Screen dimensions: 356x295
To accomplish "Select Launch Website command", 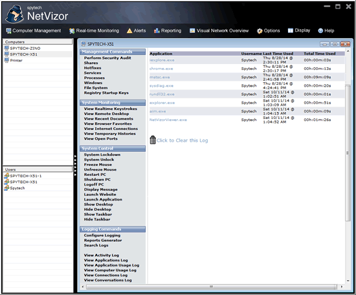I will point(100,195).
